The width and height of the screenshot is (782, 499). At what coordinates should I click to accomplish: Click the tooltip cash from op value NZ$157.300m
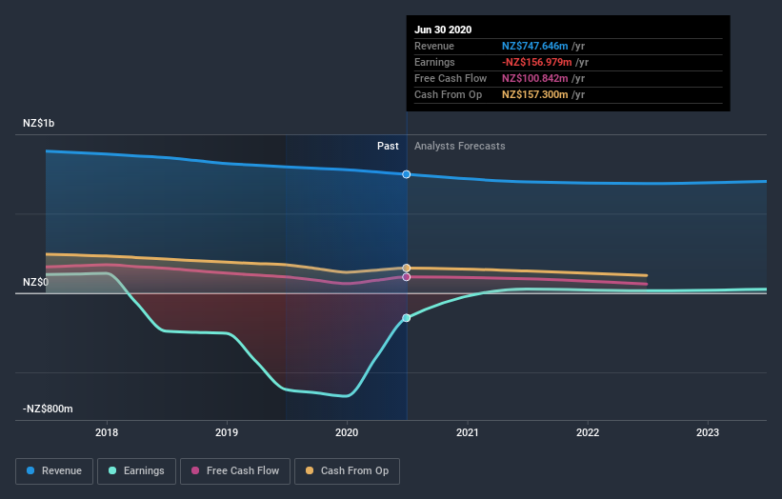tap(534, 94)
